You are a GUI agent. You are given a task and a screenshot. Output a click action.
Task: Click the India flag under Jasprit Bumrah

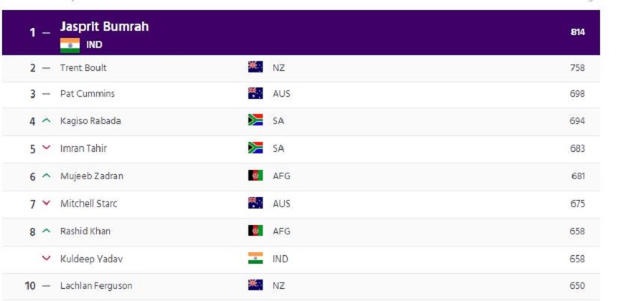[x=70, y=45]
